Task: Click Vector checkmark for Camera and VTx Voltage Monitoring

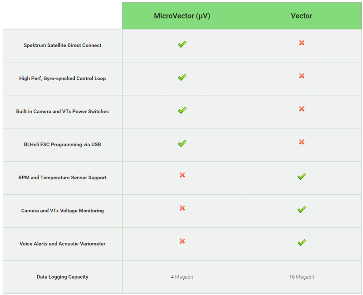Action: (x=302, y=210)
